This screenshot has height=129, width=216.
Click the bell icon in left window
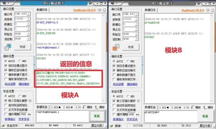pyautogui.click(x=104, y=10)
